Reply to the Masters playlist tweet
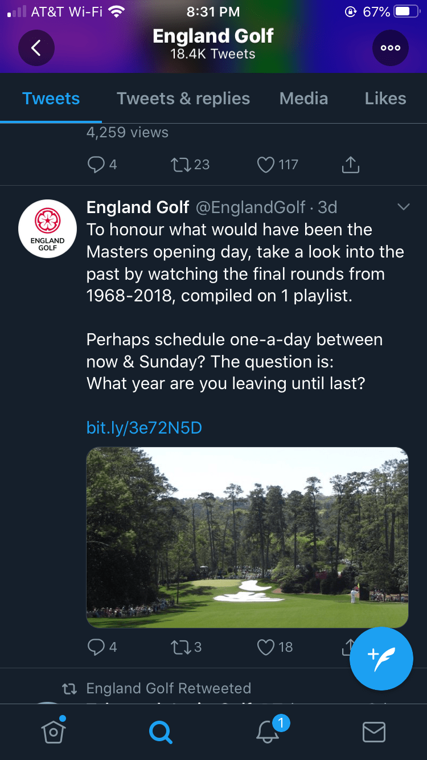Image resolution: width=427 pixels, height=760 pixels. tap(96, 647)
